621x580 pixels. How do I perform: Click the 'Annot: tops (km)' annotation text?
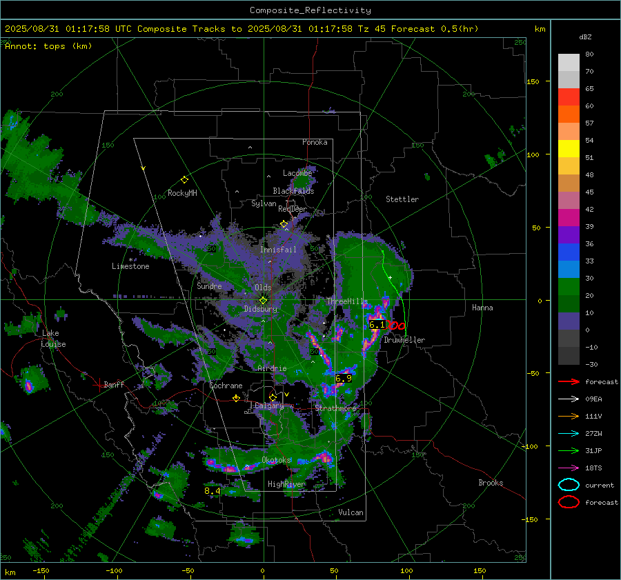(x=48, y=46)
